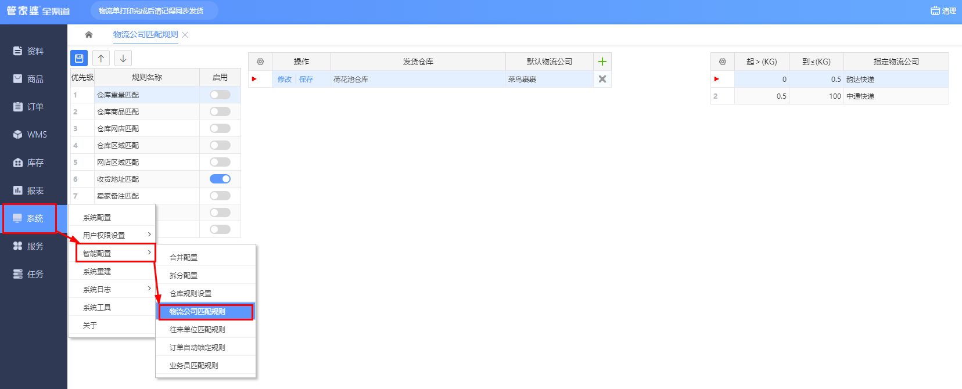Open 订单 in sidebar
962x389 pixels.
click(x=34, y=107)
